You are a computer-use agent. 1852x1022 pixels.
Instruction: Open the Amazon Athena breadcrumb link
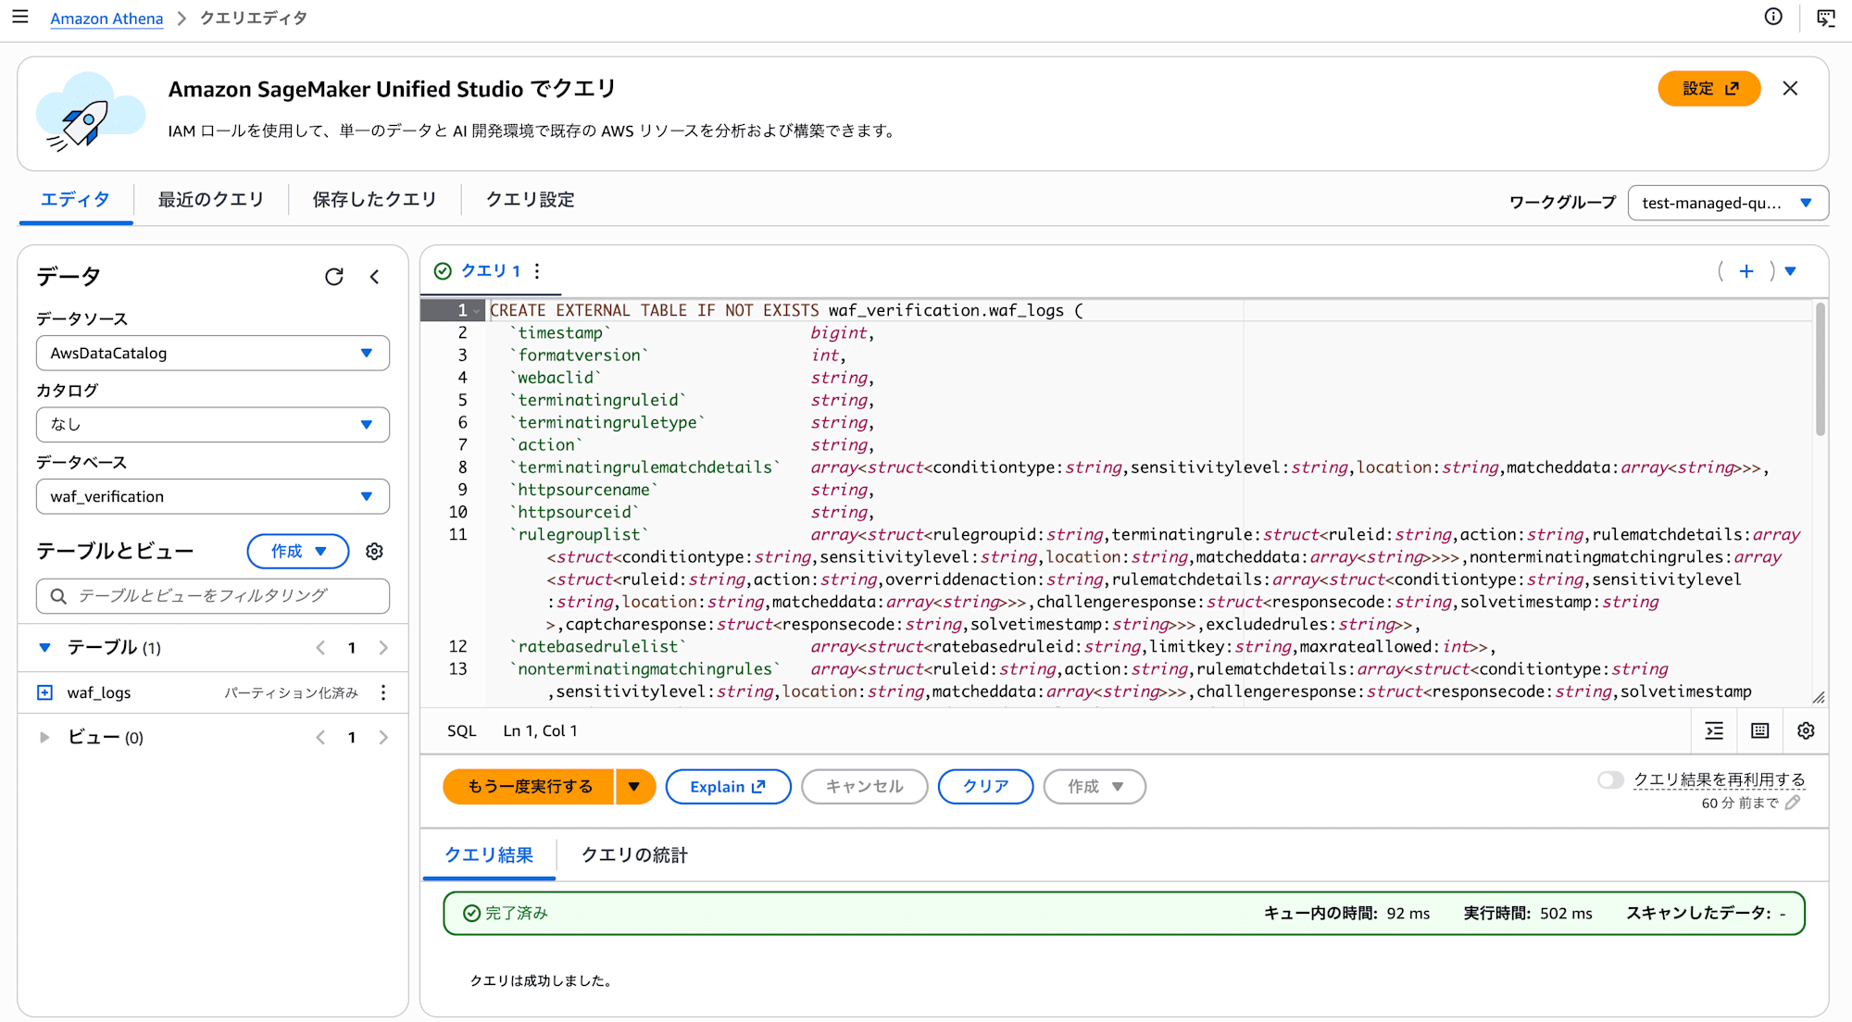106,18
